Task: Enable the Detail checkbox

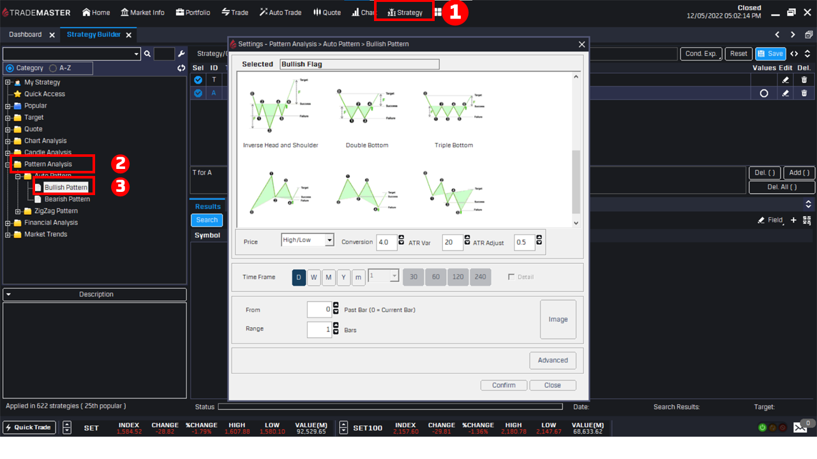Action: point(511,277)
